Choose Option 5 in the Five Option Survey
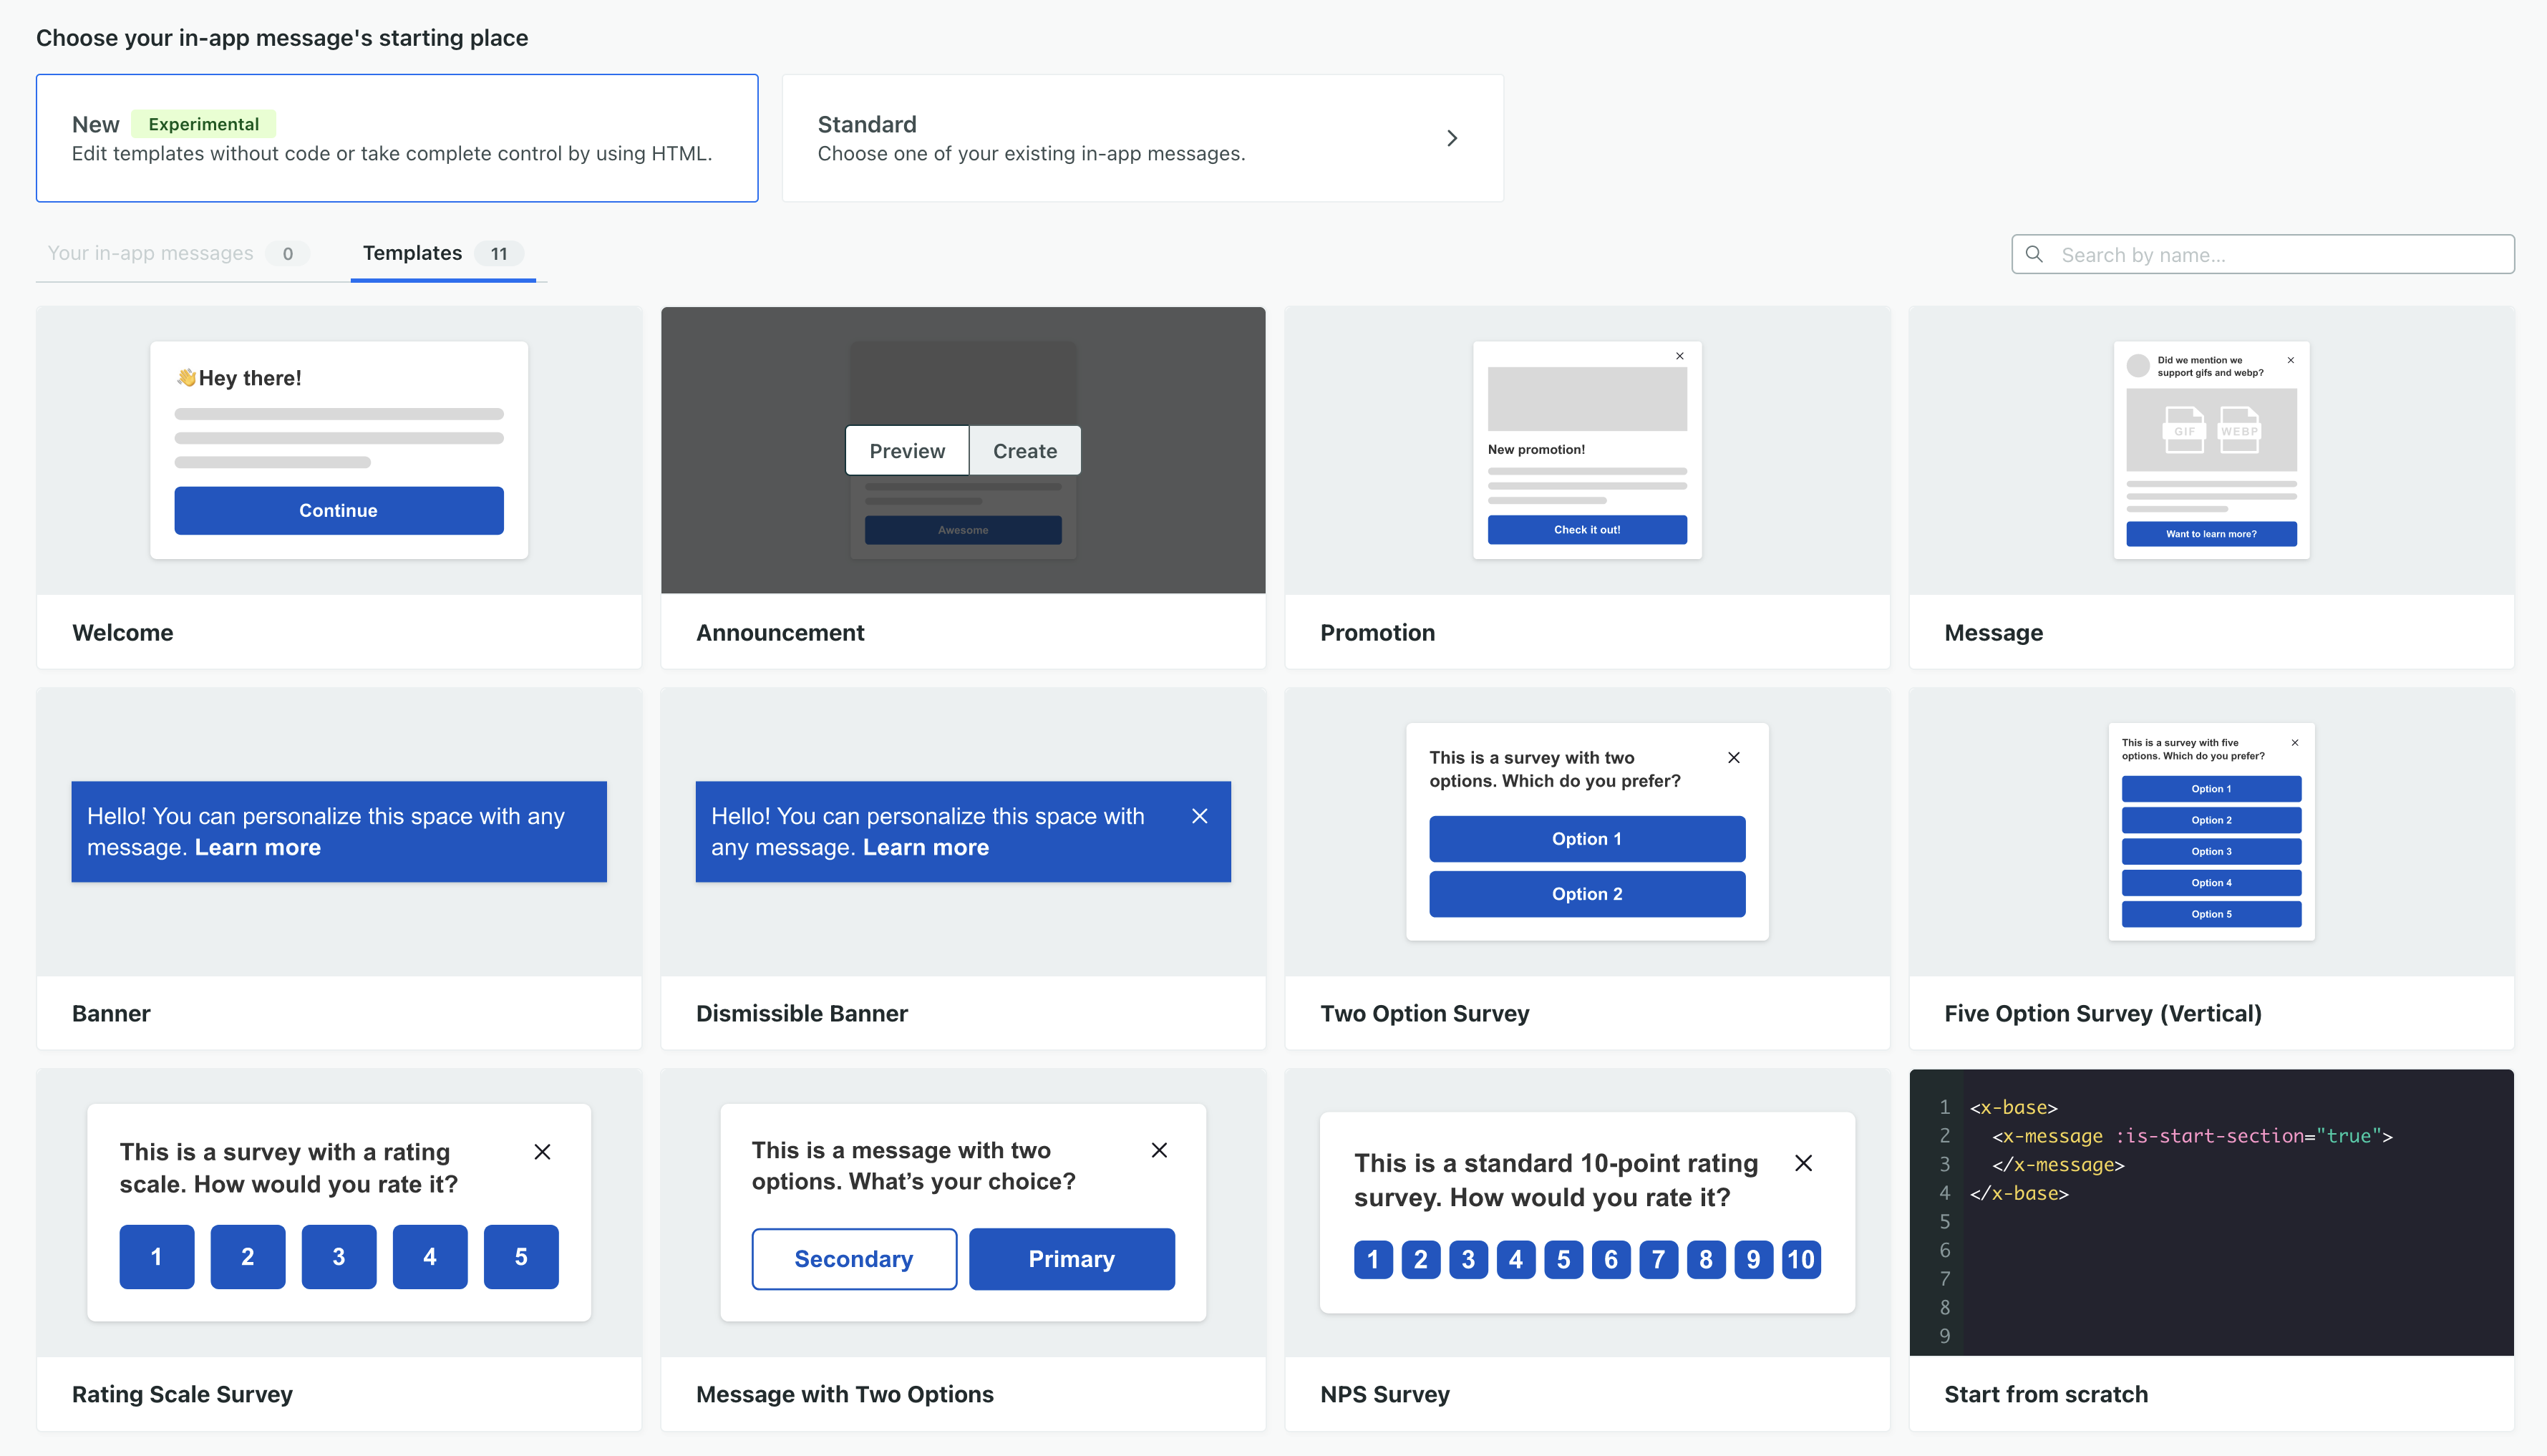The image size is (2547, 1456). [x=2211, y=914]
